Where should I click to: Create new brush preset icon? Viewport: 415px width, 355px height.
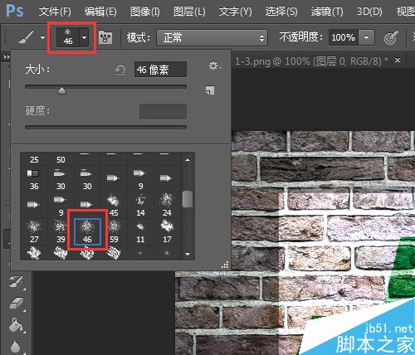click(210, 90)
